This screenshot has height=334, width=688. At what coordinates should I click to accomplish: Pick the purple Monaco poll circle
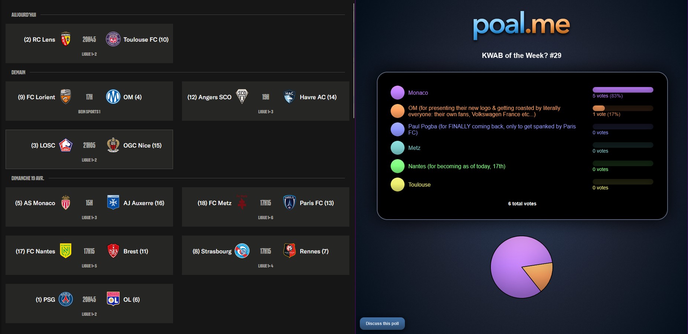pos(397,93)
